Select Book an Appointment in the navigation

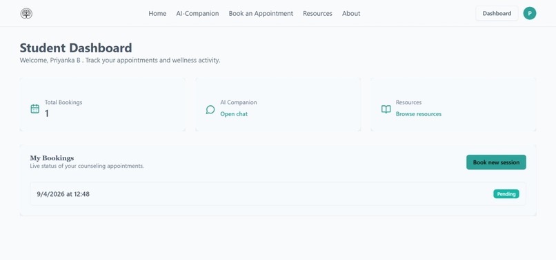(x=261, y=14)
